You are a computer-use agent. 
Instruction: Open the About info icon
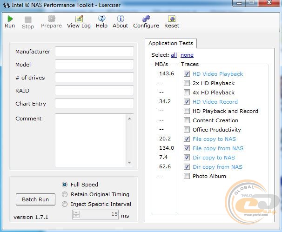coord(121,19)
